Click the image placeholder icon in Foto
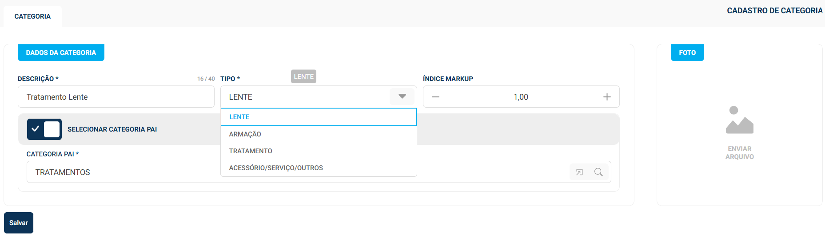Screen dimensions: 825x237 coord(739,120)
